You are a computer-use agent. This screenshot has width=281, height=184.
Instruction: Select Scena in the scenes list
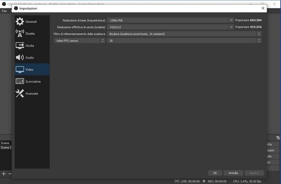coord(6,143)
